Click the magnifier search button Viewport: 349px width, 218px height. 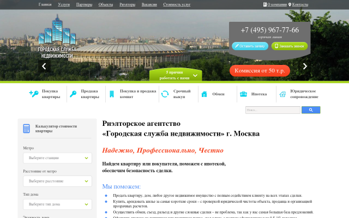click(311, 110)
